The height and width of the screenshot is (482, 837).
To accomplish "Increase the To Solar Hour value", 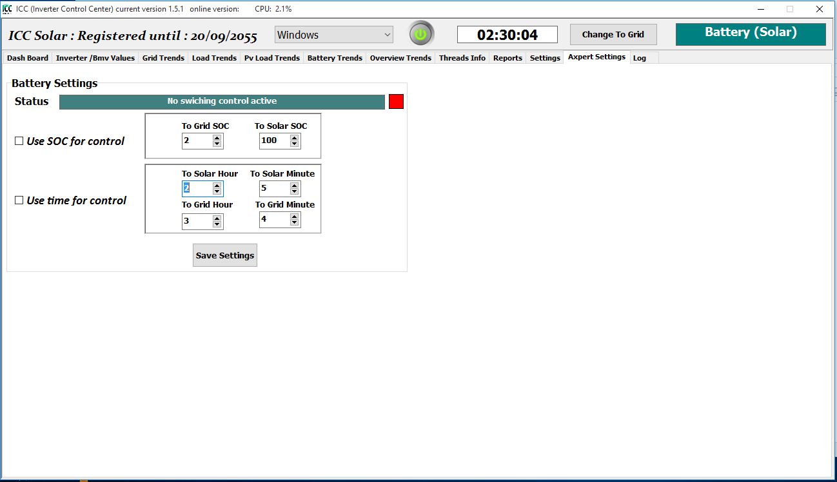I will [x=217, y=186].
